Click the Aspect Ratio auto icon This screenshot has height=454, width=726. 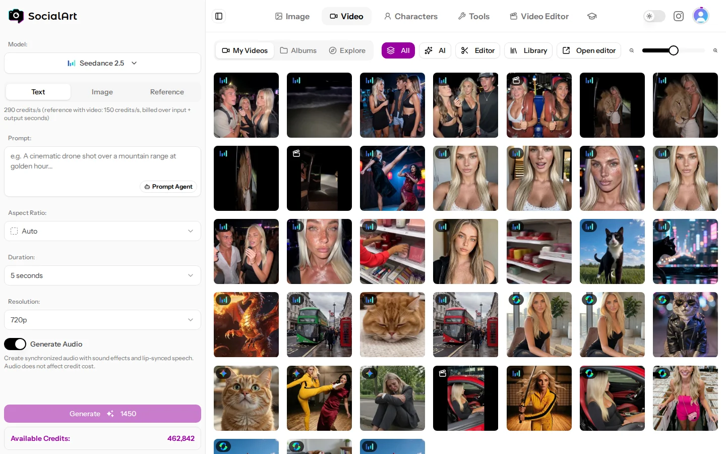(x=14, y=231)
